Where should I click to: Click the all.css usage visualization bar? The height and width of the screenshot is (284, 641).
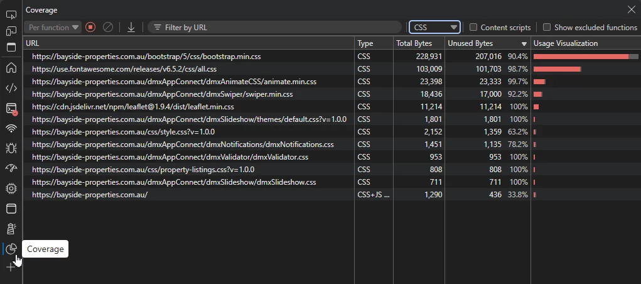[558, 68]
